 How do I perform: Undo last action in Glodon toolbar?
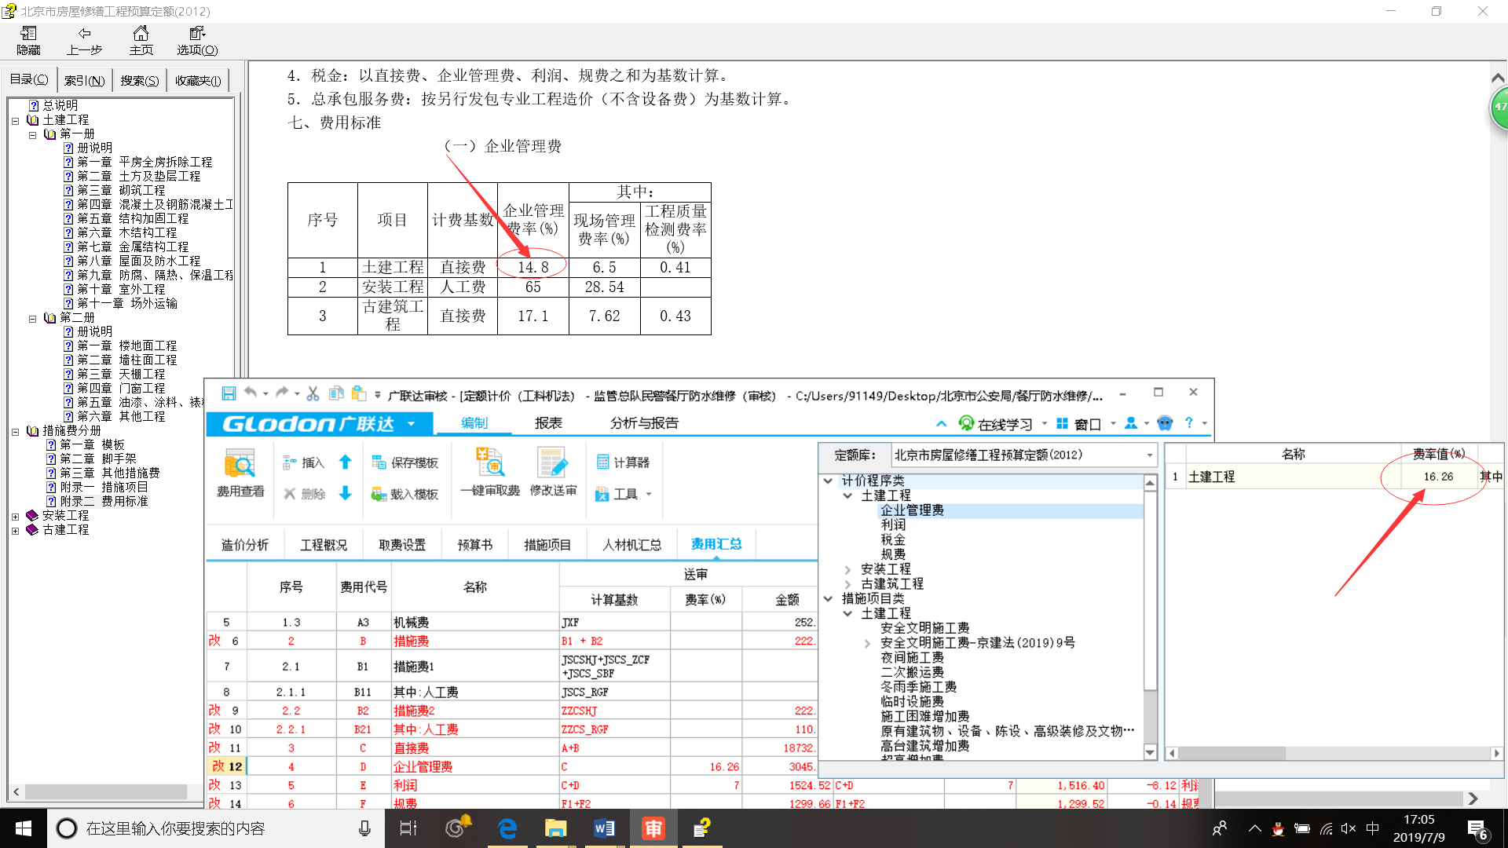point(251,393)
